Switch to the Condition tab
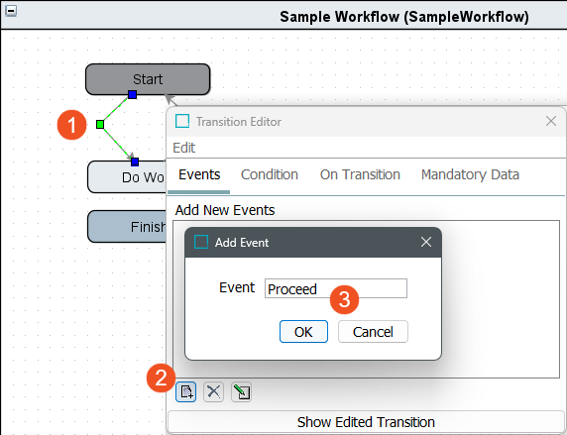Image resolution: width=567 pixels, height=435 pixels. pyautogui.click(x=270, y=174)
